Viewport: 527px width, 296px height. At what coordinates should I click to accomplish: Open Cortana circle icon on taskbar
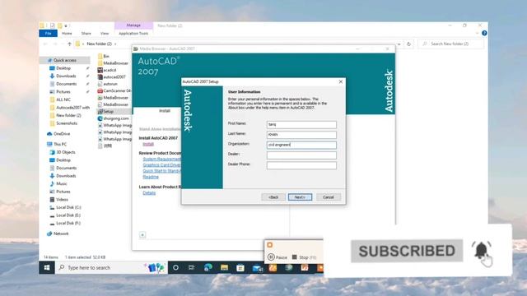175,267
